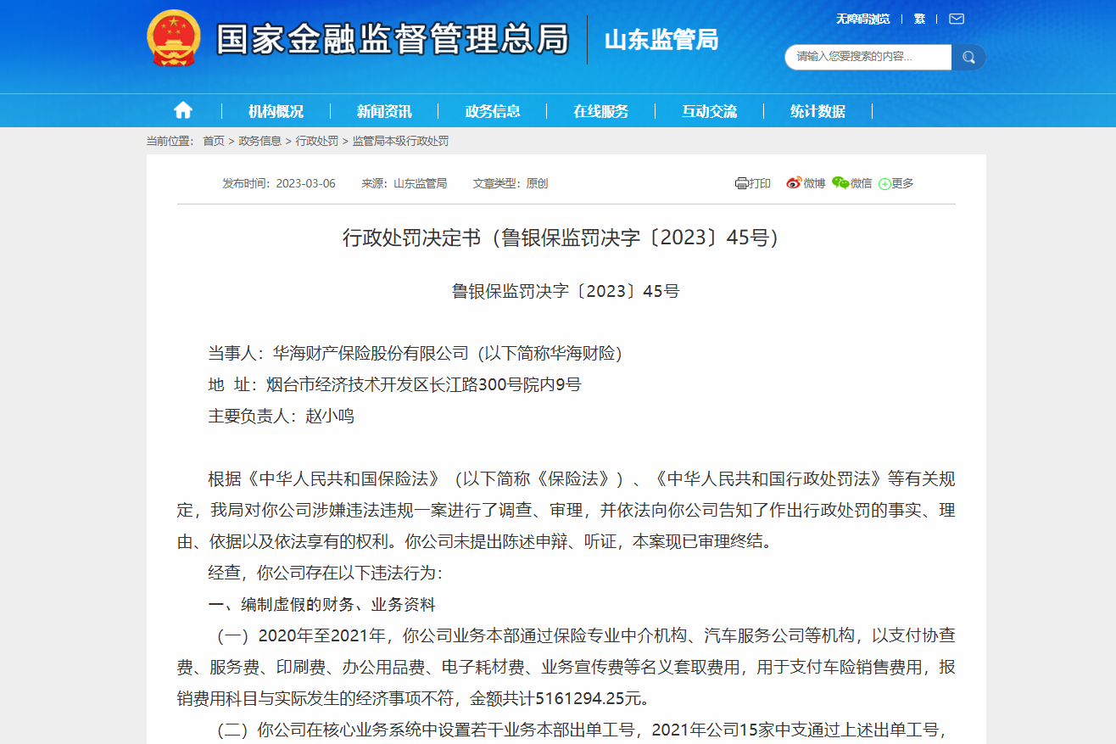Focus the search input field
This screenshot has height=744, width=1116.
tap(868, 57)
